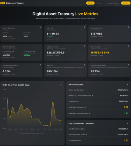The height and width of the screenshot is (146, 131).
Task: Open info icon on Treasury Value card
Action: pos(84,46)
